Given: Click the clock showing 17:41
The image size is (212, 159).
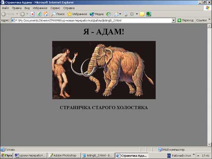Looking at the screenshot, I should tap(206, 156).
